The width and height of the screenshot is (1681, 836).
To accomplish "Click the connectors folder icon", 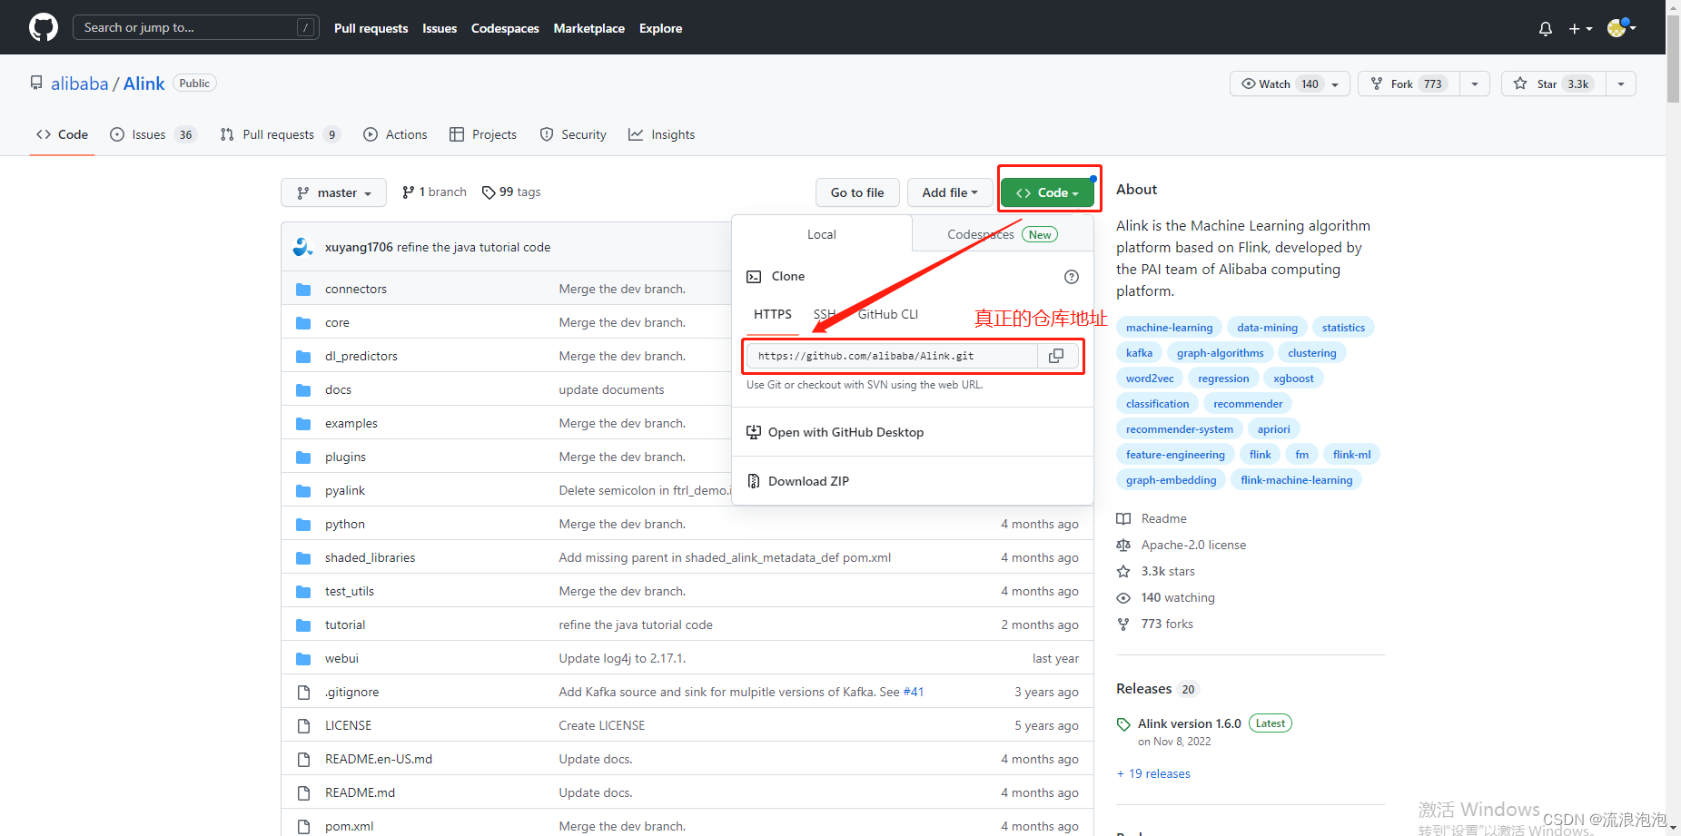I will click(x=303, y=290).
